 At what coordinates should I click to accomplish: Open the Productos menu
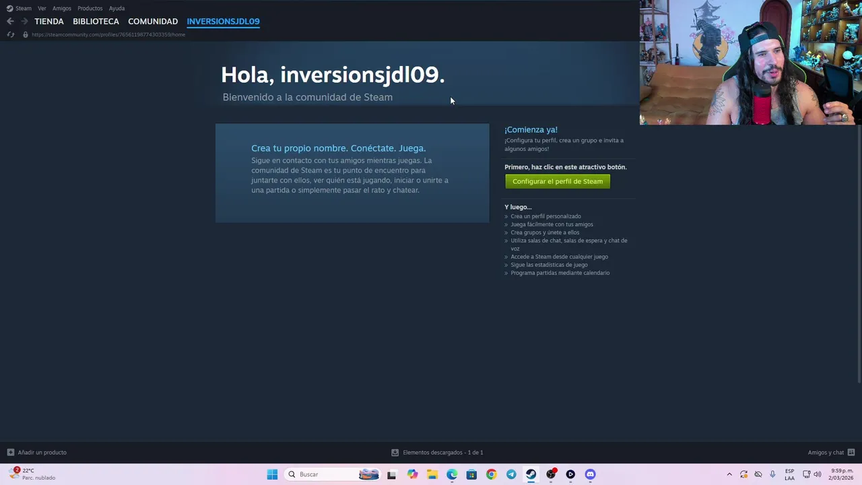[x=90, y=8]
